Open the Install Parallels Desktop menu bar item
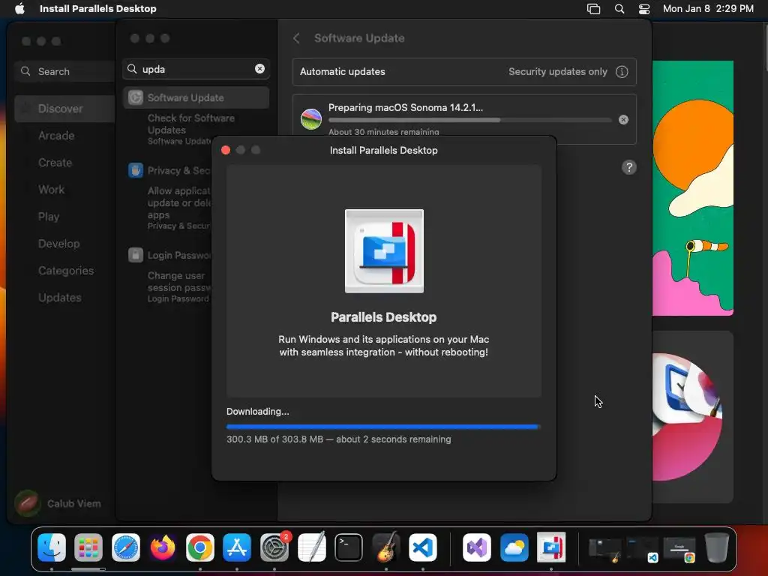Viewport: 768px width, 576px height. (x=98, y=9)
